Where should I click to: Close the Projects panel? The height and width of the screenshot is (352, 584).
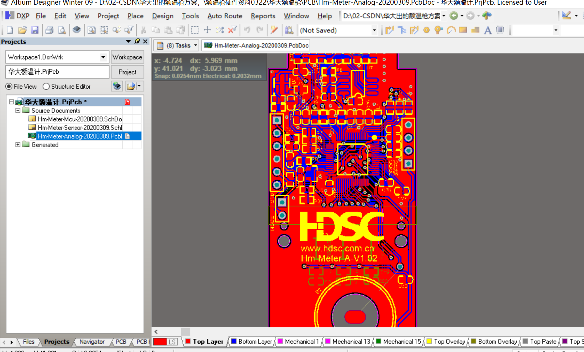[x=145, y=41]
